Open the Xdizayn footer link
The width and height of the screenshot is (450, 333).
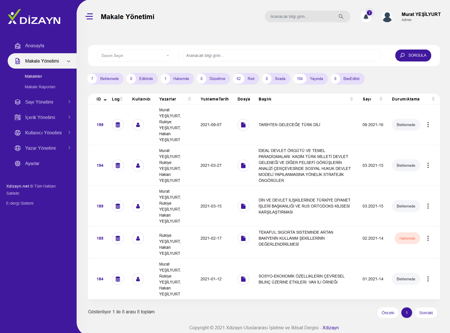tap(330, 328)
